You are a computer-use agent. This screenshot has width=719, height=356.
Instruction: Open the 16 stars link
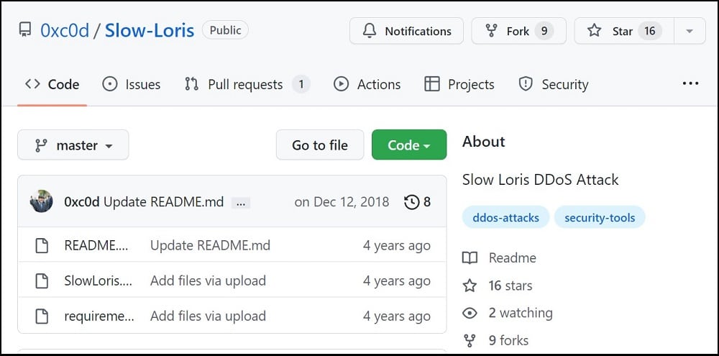pyautogui.click(x=510, y=286)
